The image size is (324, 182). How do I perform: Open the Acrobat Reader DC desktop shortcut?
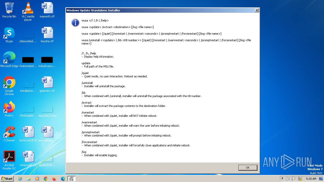9,160
